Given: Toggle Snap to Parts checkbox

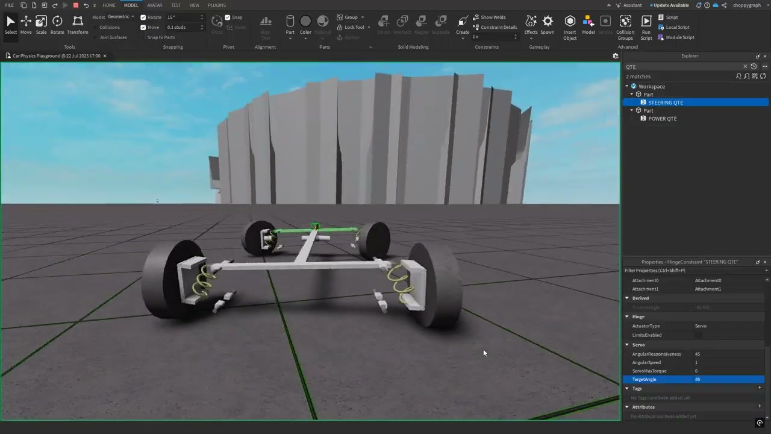Looking at the screenshot, I should (x=143, y=37).
